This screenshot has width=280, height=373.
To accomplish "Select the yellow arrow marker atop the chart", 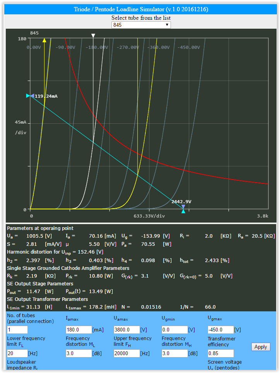I will [x=44, y=40].
